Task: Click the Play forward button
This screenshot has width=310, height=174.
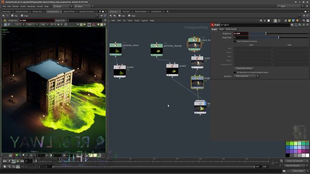Action: pyautogui.click(x=18, y=161)
